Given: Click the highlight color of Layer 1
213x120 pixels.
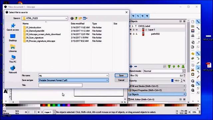Looking at the screenshot, I should (143, 30).
